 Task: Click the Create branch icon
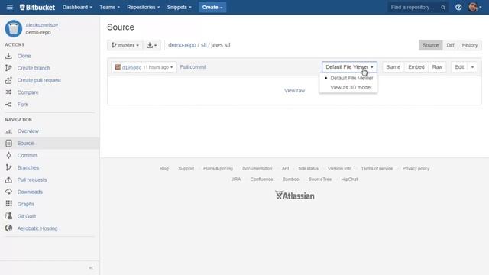tap(8, 68)
